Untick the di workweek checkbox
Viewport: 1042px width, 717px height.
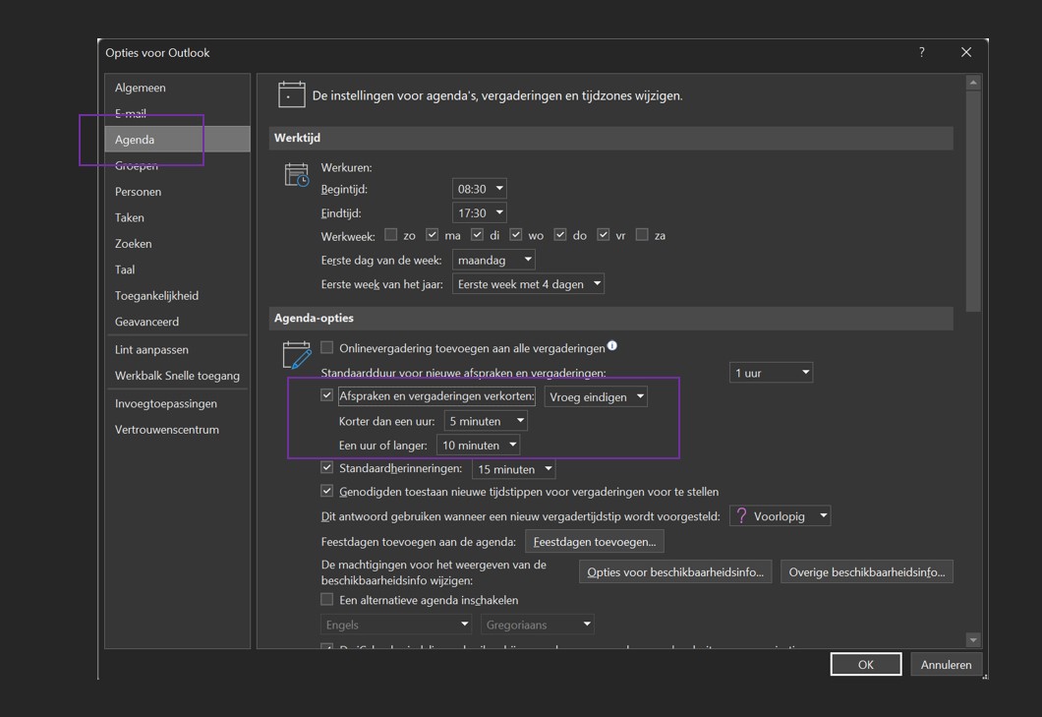click(x=477, y=234)
